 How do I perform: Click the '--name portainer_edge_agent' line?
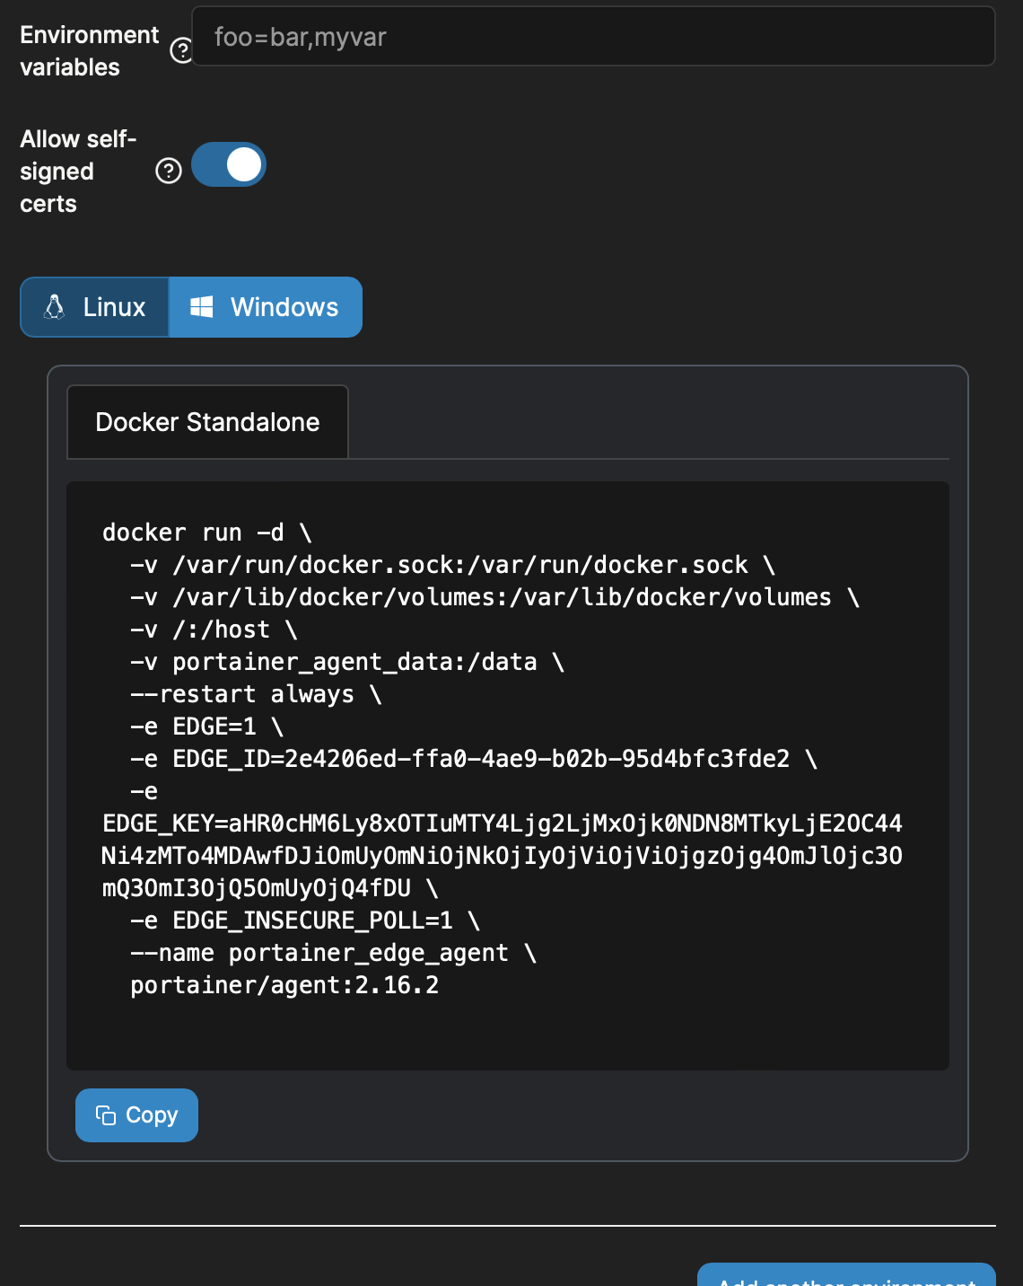point(333,953)
